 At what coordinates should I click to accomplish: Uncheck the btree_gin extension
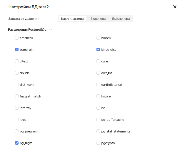17,50
